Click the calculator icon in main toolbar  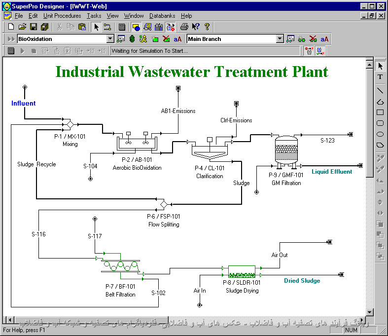point(122,27)
